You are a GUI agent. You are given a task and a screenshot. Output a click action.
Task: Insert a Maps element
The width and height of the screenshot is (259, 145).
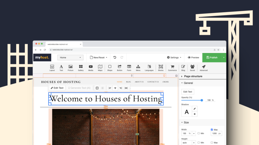[100, 68]
